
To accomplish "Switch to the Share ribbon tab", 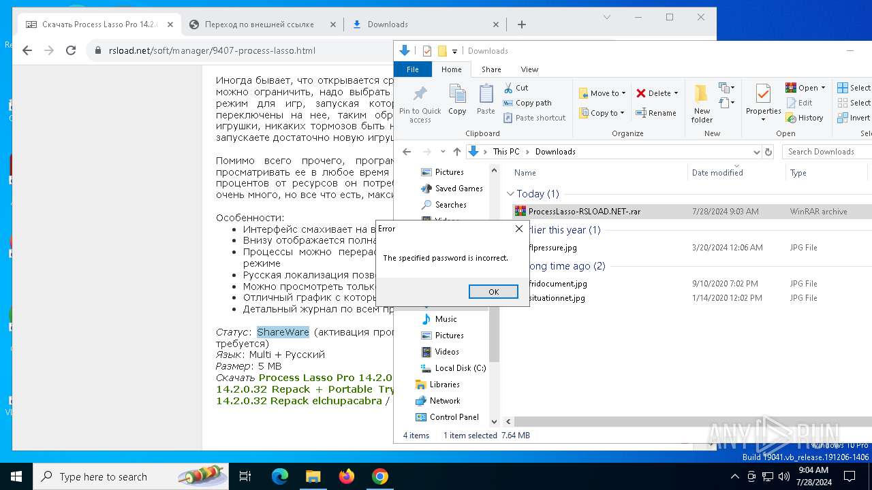I will (x=491, y=69).
